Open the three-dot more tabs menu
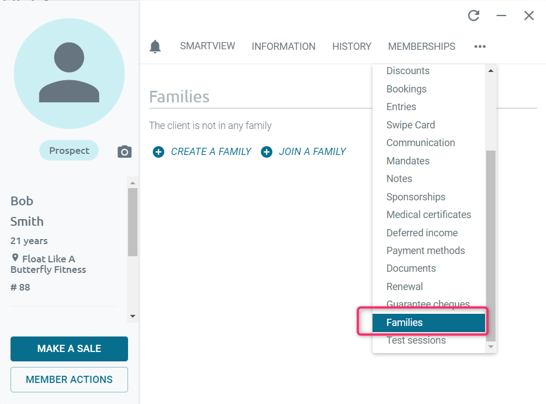 click(480, 46)
